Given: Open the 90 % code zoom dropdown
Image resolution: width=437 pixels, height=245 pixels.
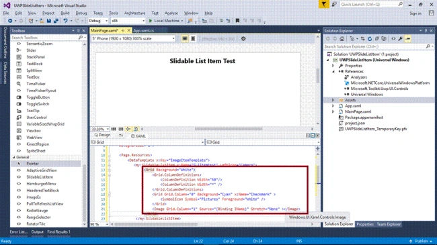Looking at the screenshot, I should [100, 224].
